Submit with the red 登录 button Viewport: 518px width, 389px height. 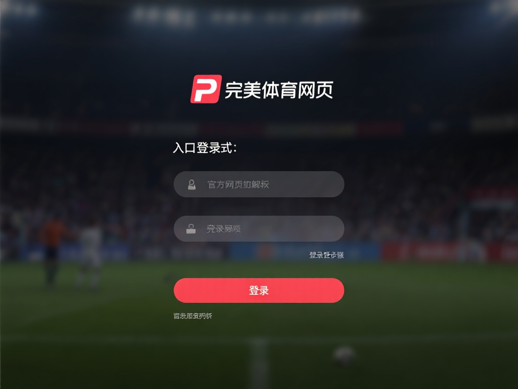click(259, 290)
